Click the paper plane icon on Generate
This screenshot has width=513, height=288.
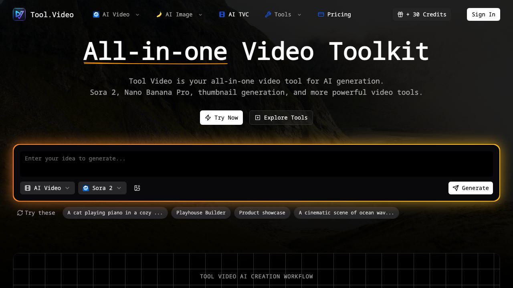pos(456,188)
